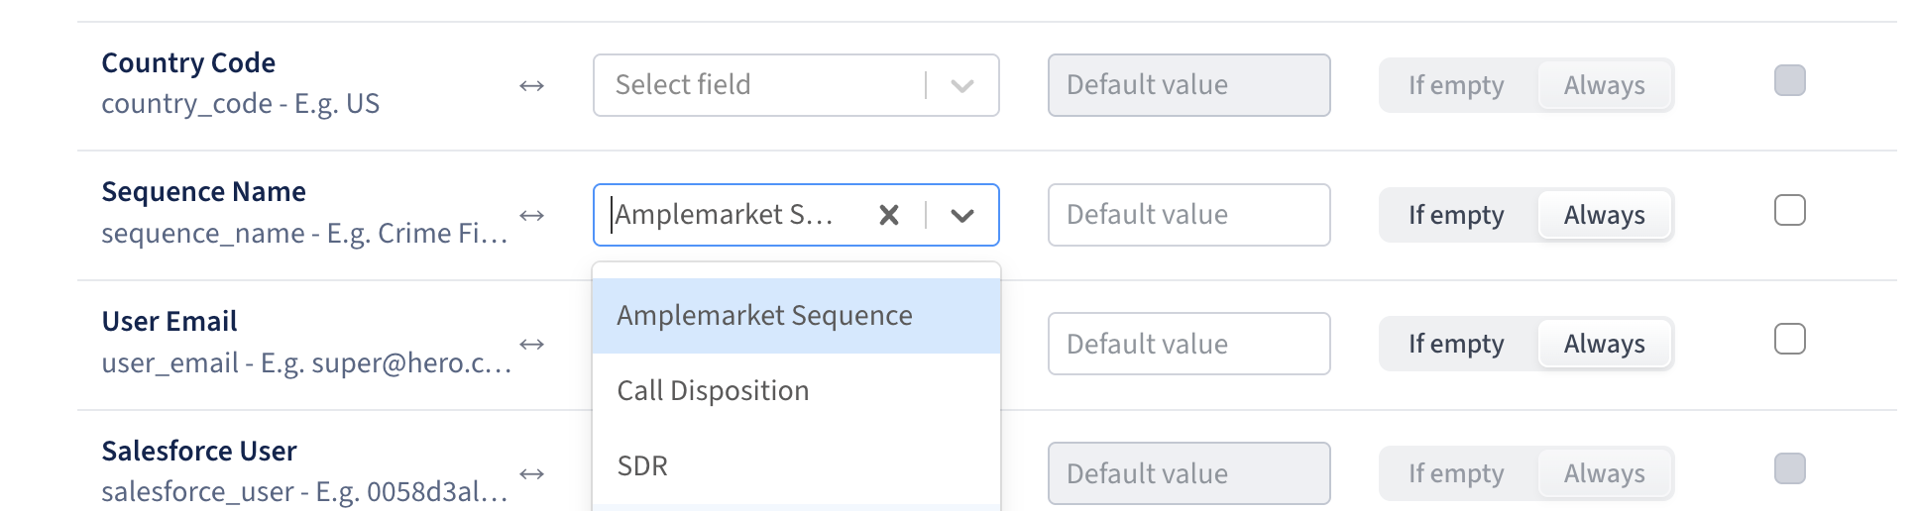Choose Call Disposition from the dropdown list
This screenshot has height=511, width=1917.
point(713,391)
